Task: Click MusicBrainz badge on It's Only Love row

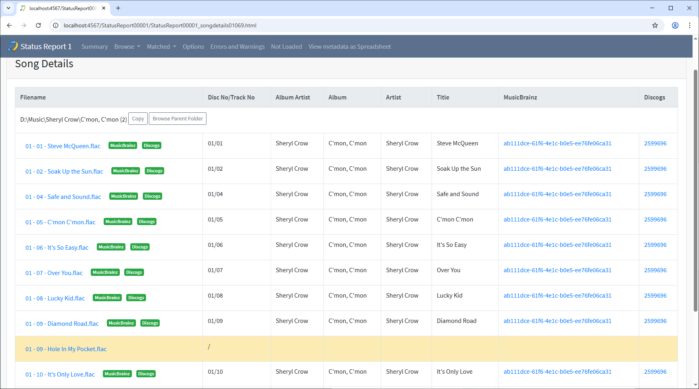Action: pyautogui.click(x=117, y=374)
